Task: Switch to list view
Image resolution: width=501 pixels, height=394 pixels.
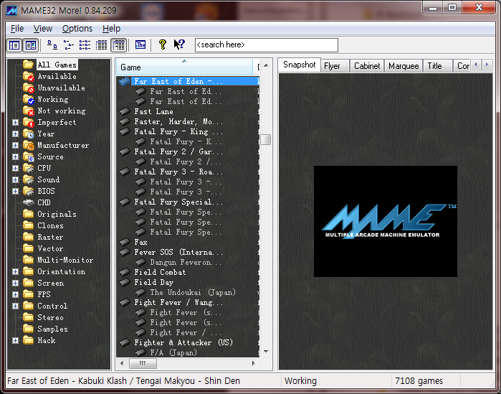Action: 85,45
